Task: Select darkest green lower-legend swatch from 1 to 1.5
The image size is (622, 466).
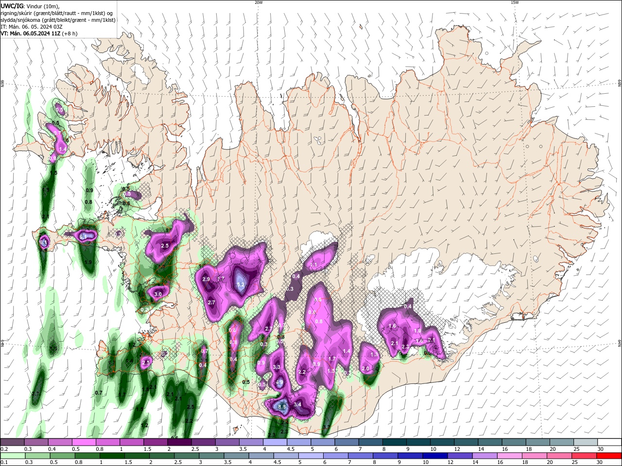Action: pos(112,456)
